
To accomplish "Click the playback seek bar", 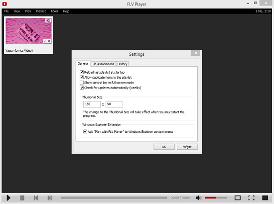I will 114,198.
